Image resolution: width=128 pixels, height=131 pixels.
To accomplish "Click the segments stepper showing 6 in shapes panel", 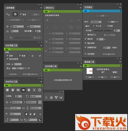I will tap(16, 96).
